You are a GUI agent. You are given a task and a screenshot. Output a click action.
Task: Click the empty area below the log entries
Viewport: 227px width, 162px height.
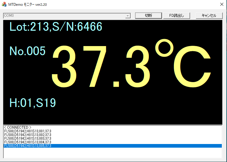tap(112, 153)
